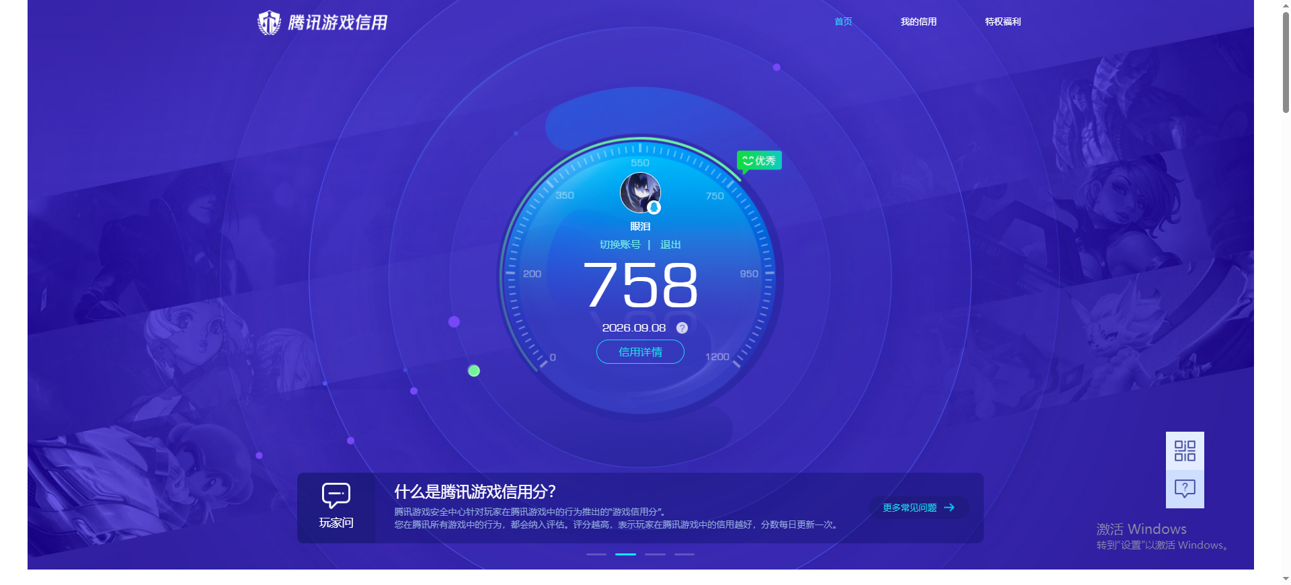Click 切换账号 to switch account
Image resolution: width=1291 pixels, height=585 pixels.
pos(620,245)
